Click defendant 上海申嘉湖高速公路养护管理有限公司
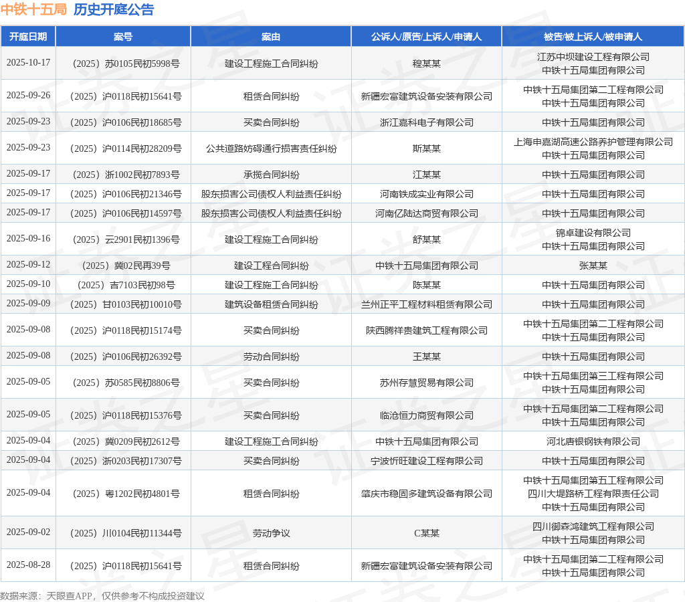The image size is (685, 602). point(593,142)
